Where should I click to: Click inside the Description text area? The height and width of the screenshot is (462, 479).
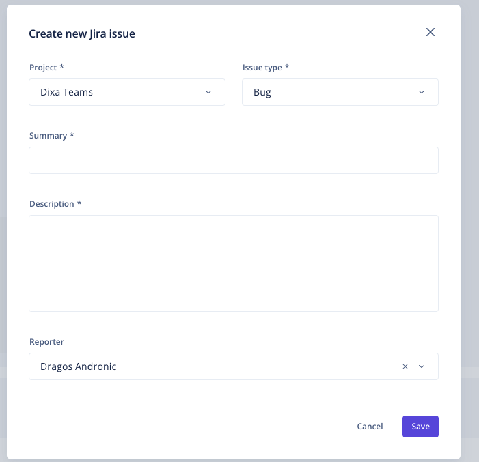[x=234, y=263]
